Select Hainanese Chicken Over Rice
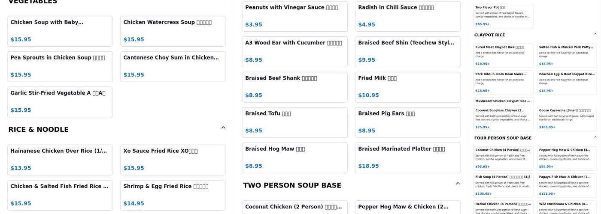This screenshot has height=214, width=601. [60, 160]
